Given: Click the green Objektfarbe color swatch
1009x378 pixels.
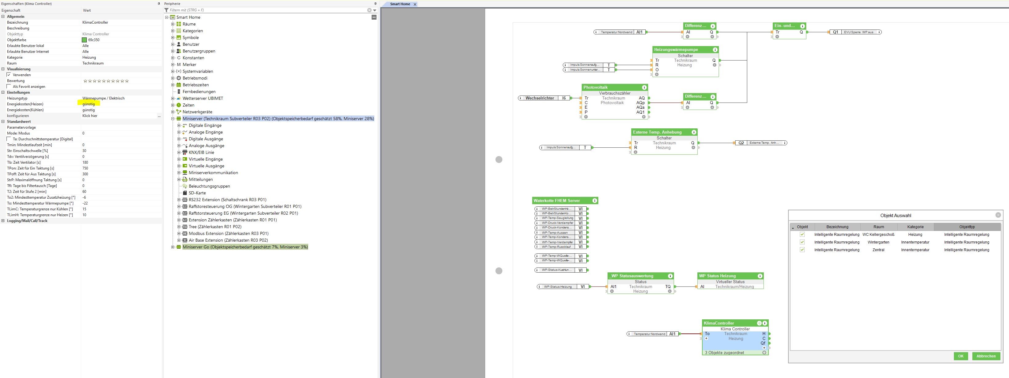Looking at the screenshot, I should coord(84,40).
